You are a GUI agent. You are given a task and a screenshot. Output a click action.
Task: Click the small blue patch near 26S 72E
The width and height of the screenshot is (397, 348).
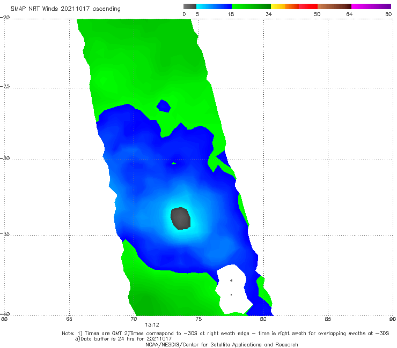[x=164, y=106]
